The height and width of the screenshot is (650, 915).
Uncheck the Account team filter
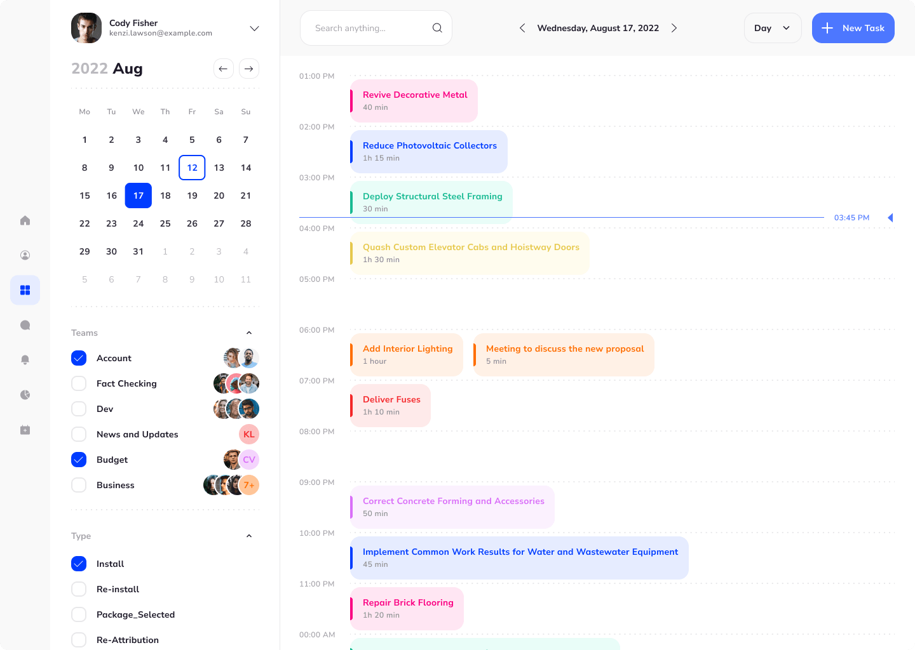coord(79,358)
